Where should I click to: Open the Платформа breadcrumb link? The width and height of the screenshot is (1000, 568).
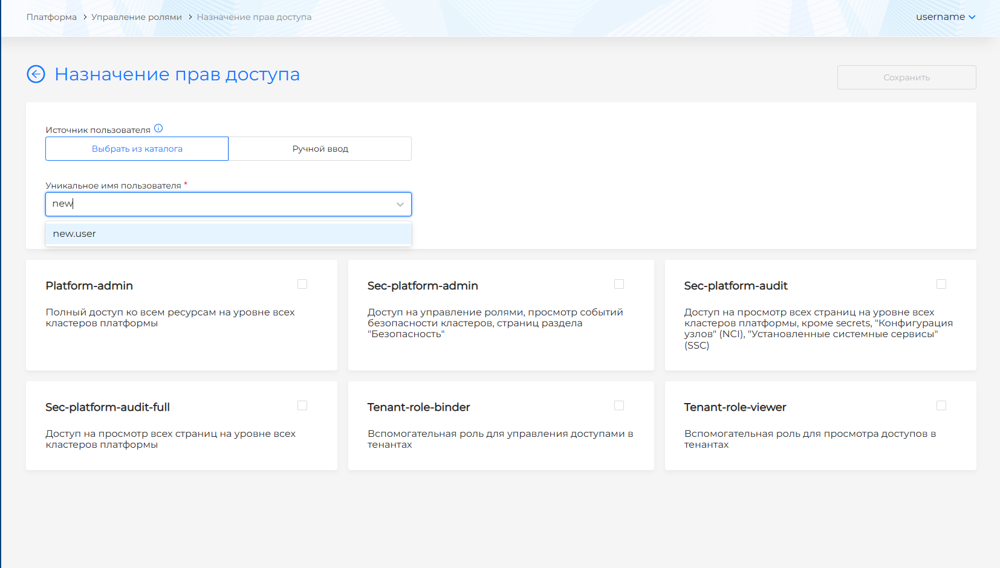point(51,17)
